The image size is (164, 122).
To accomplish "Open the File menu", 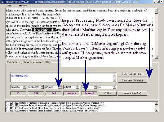I will [x=9, y=6].
